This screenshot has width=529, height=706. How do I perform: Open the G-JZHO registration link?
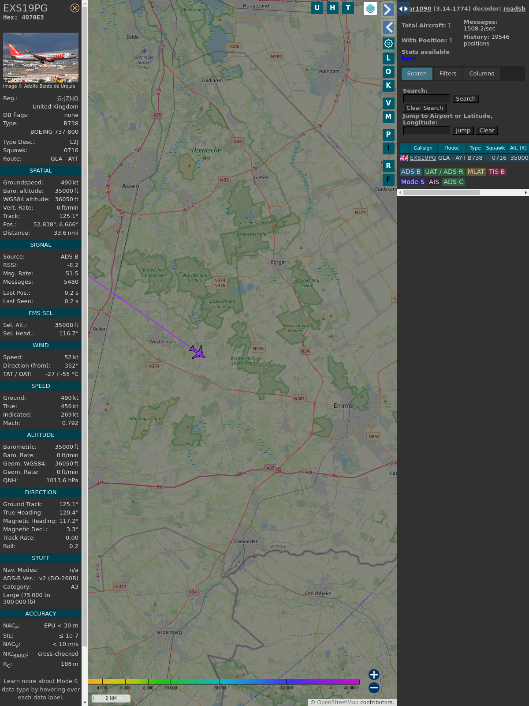click(x=67, y=98)
